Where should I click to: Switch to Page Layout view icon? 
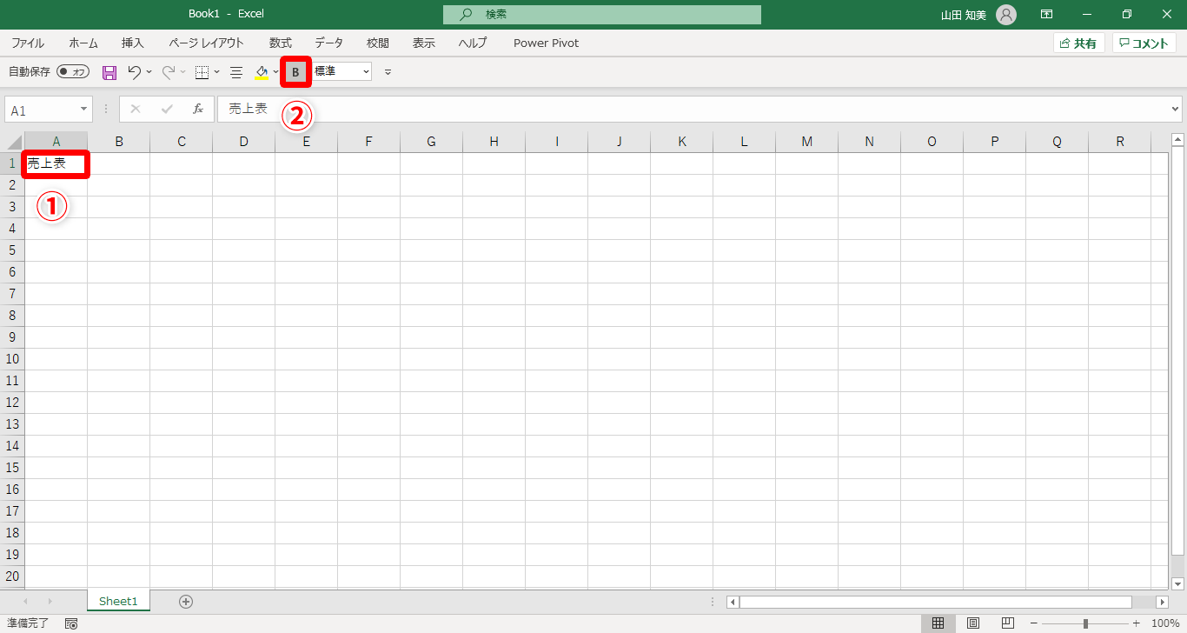(x=973, y=623)
